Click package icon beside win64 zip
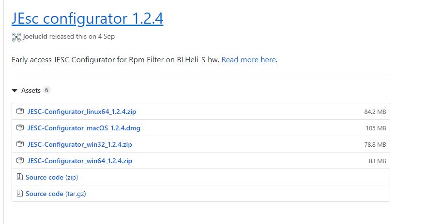426x224 pixels. coord(20,160)
